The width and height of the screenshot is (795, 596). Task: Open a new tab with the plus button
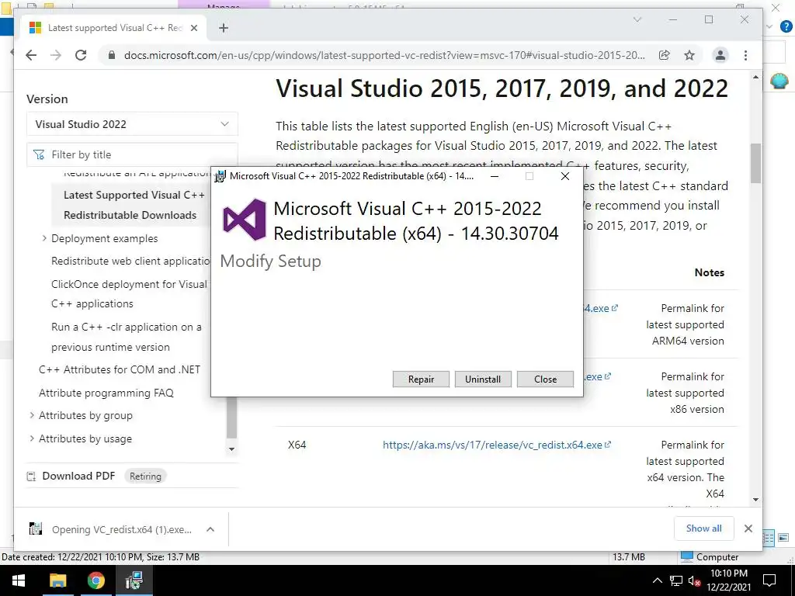tap(224, 28)
